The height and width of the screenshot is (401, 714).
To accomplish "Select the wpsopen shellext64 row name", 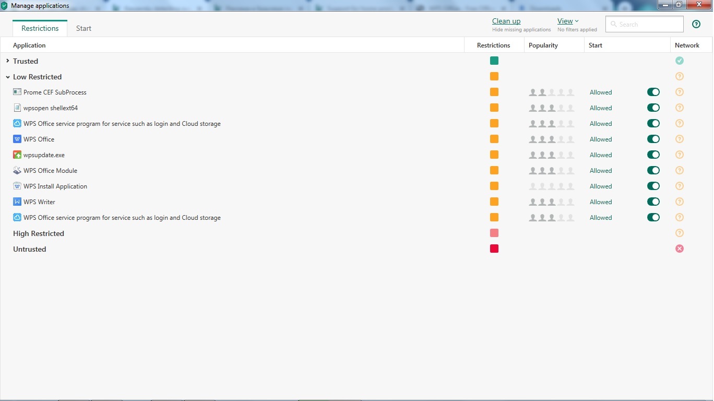I will coord(51,108).
